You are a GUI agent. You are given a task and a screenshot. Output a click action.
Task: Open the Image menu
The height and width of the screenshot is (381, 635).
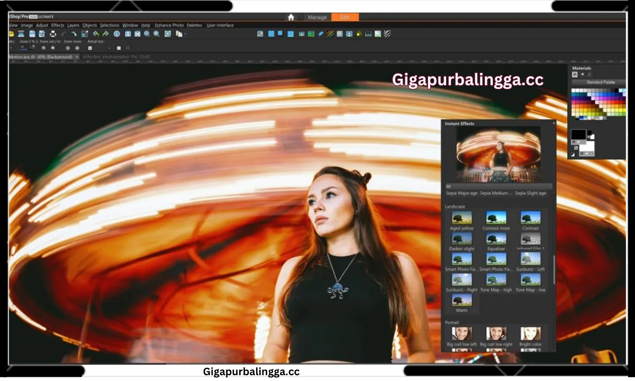pyautogui.click(x=27, y=25)
